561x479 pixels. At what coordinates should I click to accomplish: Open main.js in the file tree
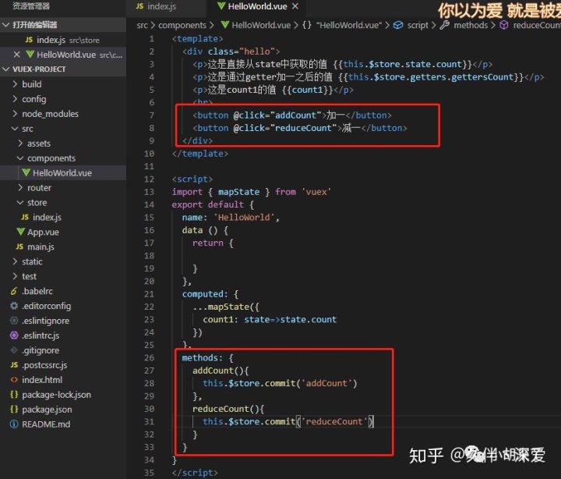tap(63, 247)
